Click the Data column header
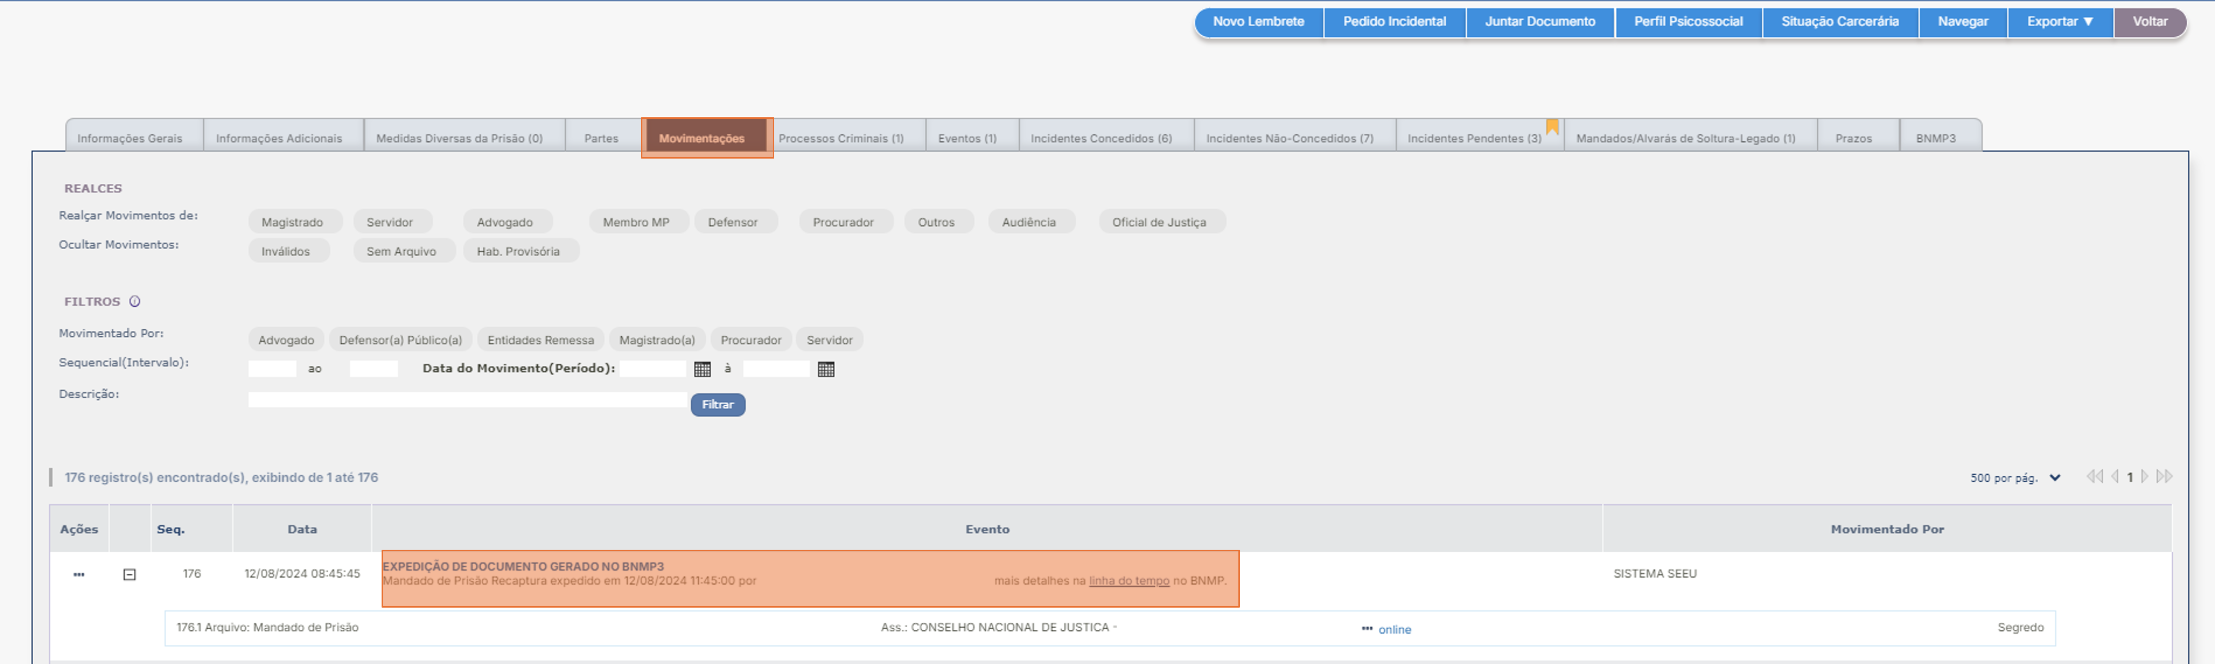The height and width of the screenshot is (664, 2215). tap(302, 529)
